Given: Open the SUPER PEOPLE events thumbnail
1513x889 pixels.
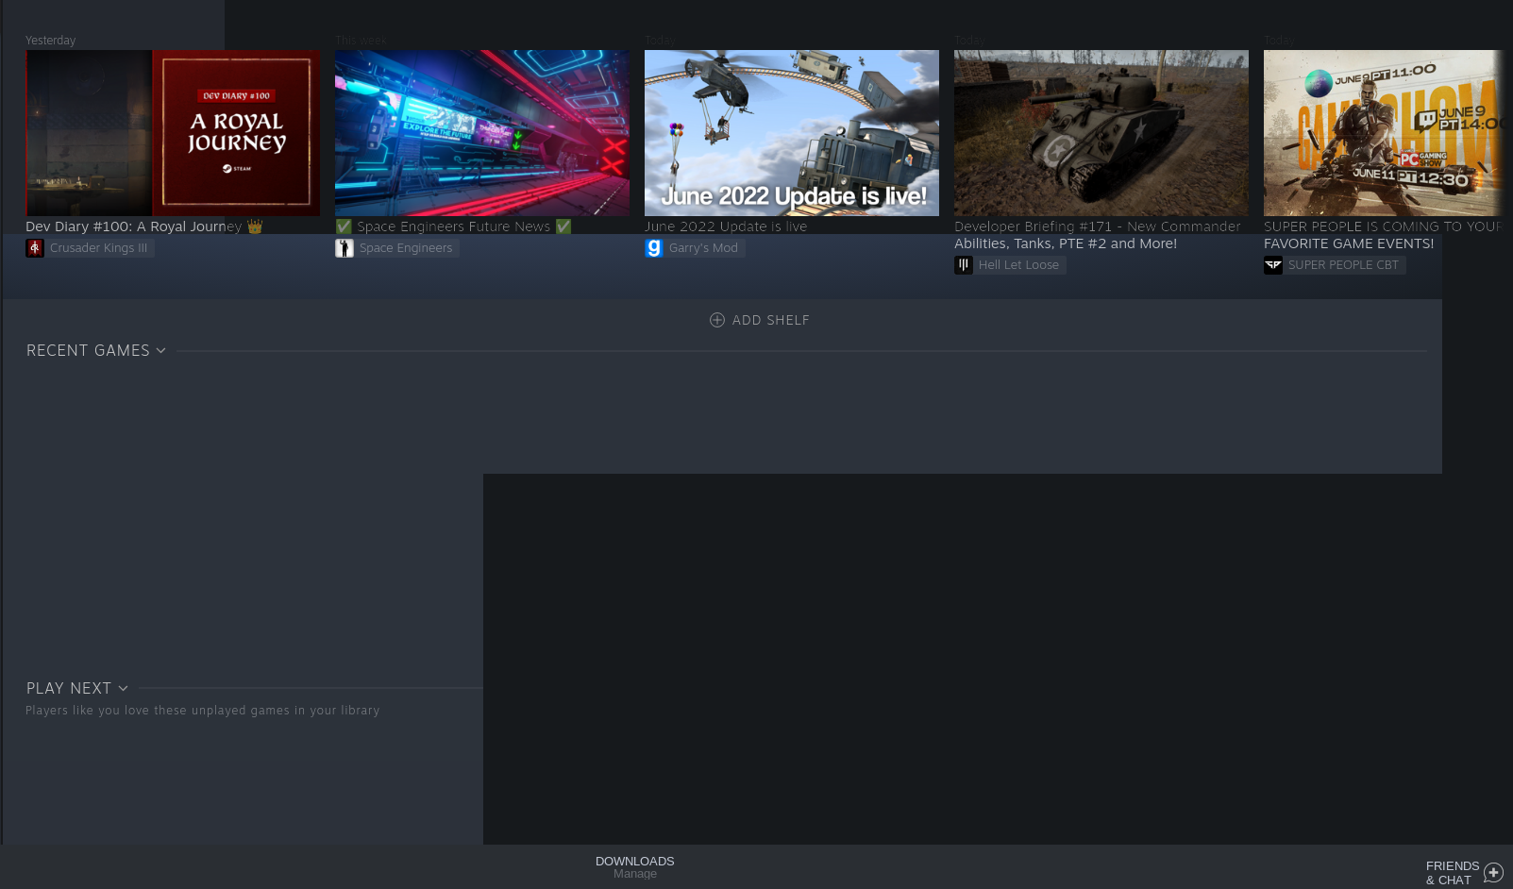Looking at the screenshot, I should (1384, 133).
